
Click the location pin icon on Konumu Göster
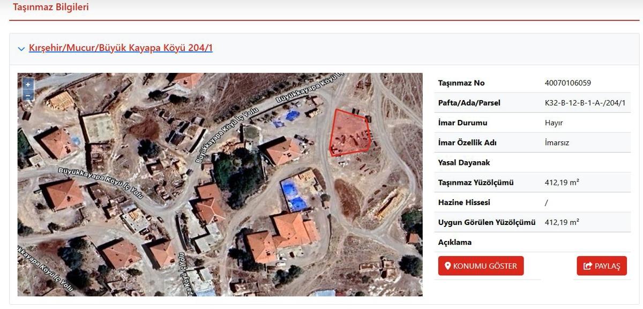click(x=448, y=266)
